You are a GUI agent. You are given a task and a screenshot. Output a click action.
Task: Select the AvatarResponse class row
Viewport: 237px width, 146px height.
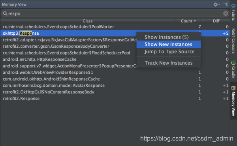click(115, 86)
